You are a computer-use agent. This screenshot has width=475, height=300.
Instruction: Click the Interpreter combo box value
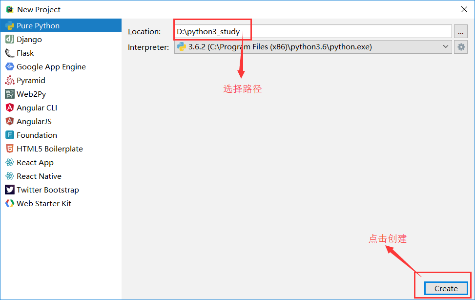pyautogui.click(x=313, y=47)
